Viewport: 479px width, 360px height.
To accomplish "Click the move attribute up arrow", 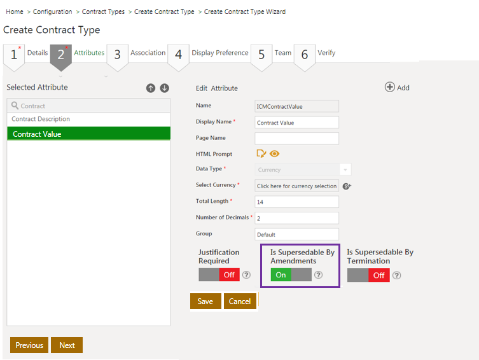I will (x=151, y=88).
